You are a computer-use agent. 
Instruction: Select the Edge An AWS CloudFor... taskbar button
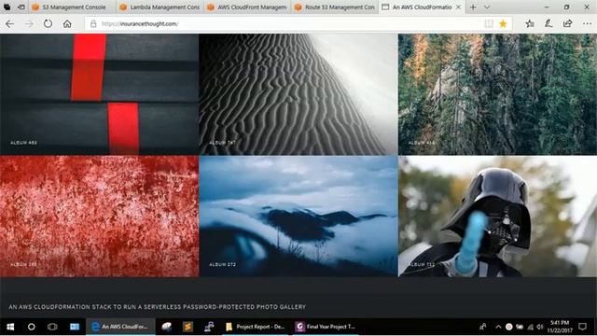[120, 327]
